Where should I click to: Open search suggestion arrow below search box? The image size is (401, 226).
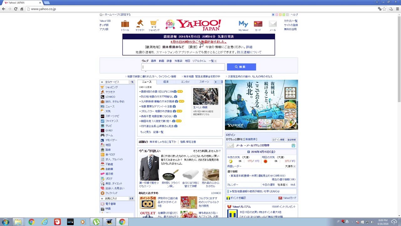pos(145,72)
